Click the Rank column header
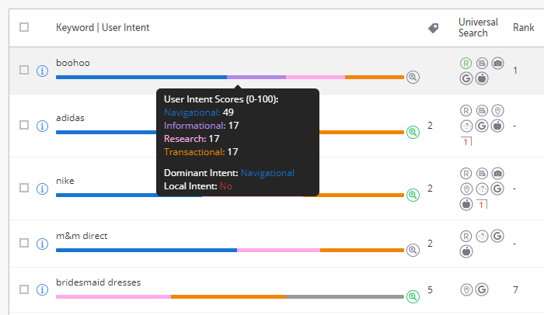 tap(523, 27)
